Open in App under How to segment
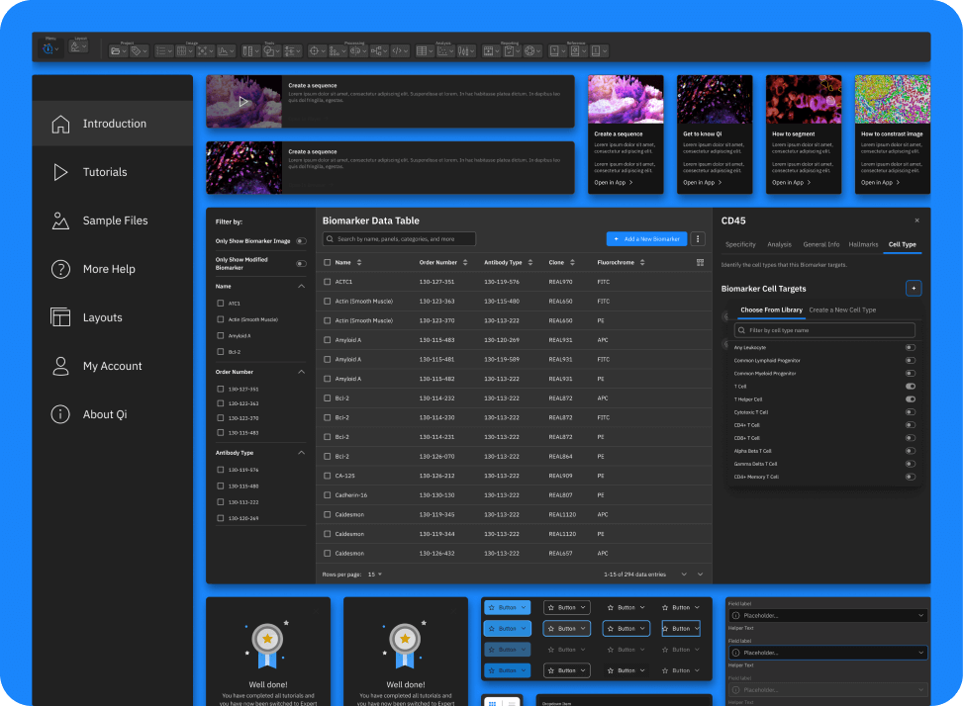 click(x=792, y=183)
